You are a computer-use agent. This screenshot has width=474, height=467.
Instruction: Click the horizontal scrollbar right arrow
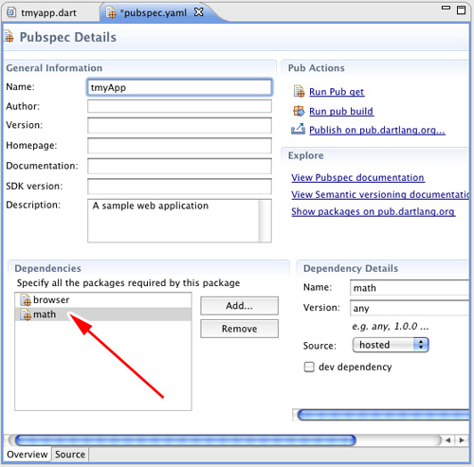(x=462, y=440)
